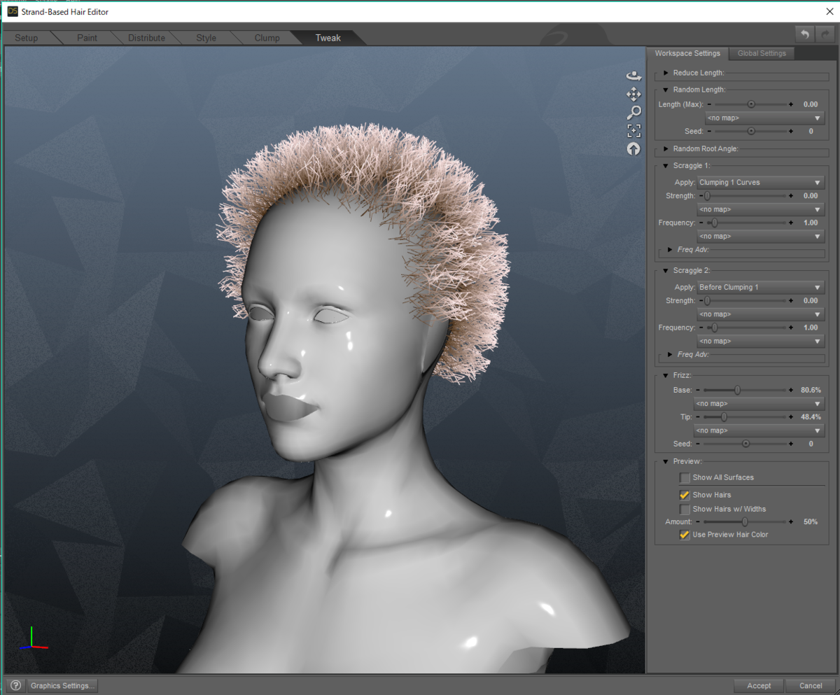Select the orbit camera icon in viewport
The width and height of the screenshot is (840, 695).
[x=633, y=76]
